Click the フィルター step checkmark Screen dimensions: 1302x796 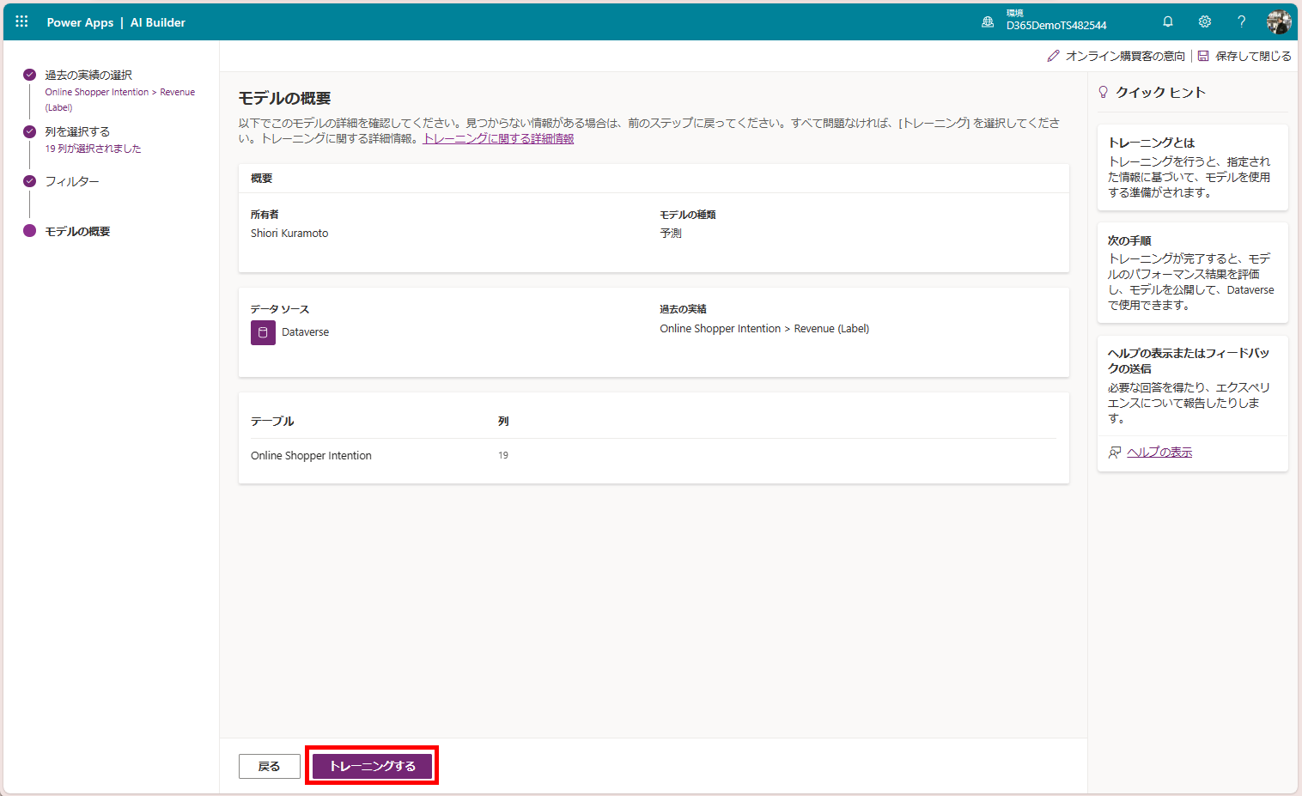click(x=29, y=181)
